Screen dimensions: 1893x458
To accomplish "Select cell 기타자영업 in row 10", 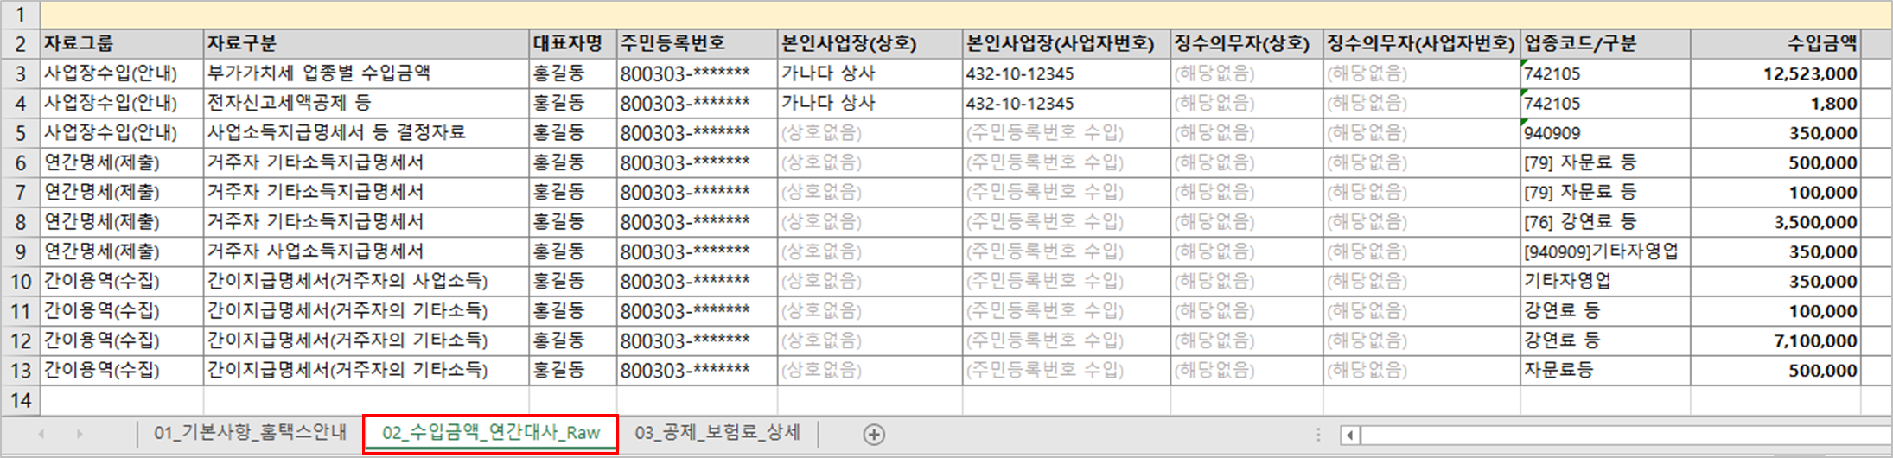I will 1606,281.
